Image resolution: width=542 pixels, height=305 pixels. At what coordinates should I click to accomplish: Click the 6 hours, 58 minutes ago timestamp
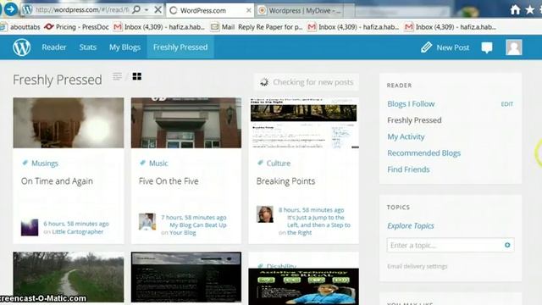click(x=76, y=224)
